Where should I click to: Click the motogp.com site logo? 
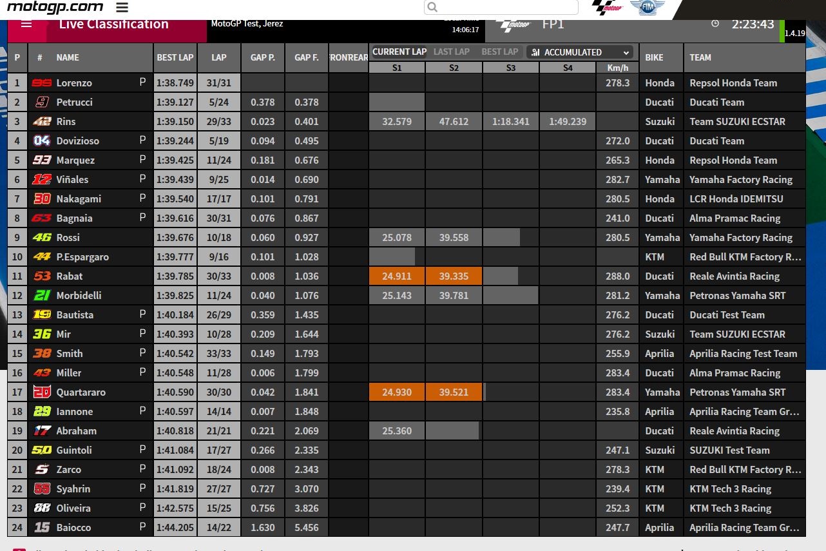pos(55,7)
